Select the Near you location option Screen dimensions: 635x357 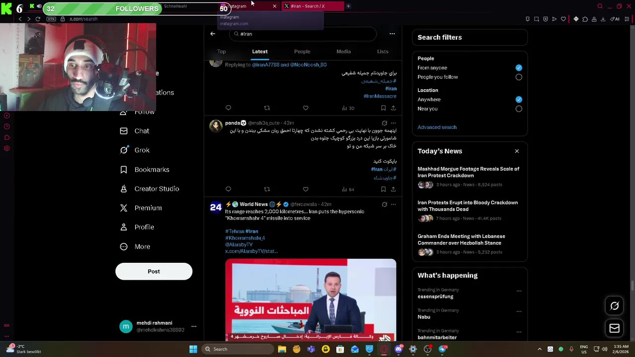(518, 109)
